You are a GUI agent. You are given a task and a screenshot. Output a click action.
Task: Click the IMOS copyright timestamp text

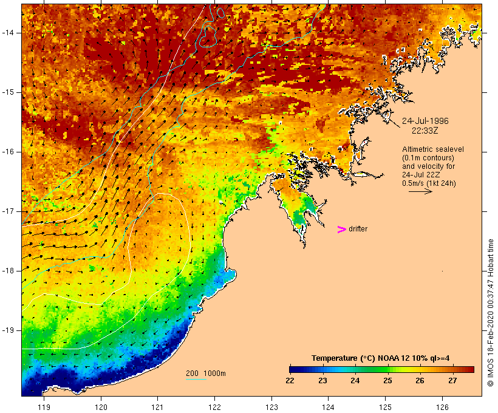490,313
